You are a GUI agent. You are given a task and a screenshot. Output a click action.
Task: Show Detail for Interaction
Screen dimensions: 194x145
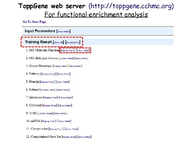(x=66, y=98)
